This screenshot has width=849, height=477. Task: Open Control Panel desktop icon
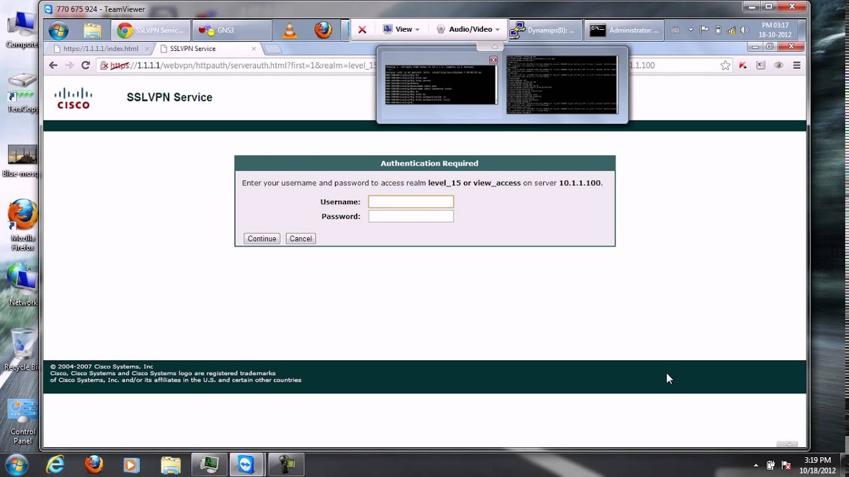point(23,421)
